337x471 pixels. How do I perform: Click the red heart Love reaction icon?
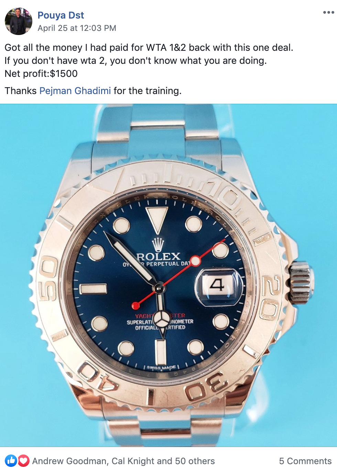click(x=23, y=461)
